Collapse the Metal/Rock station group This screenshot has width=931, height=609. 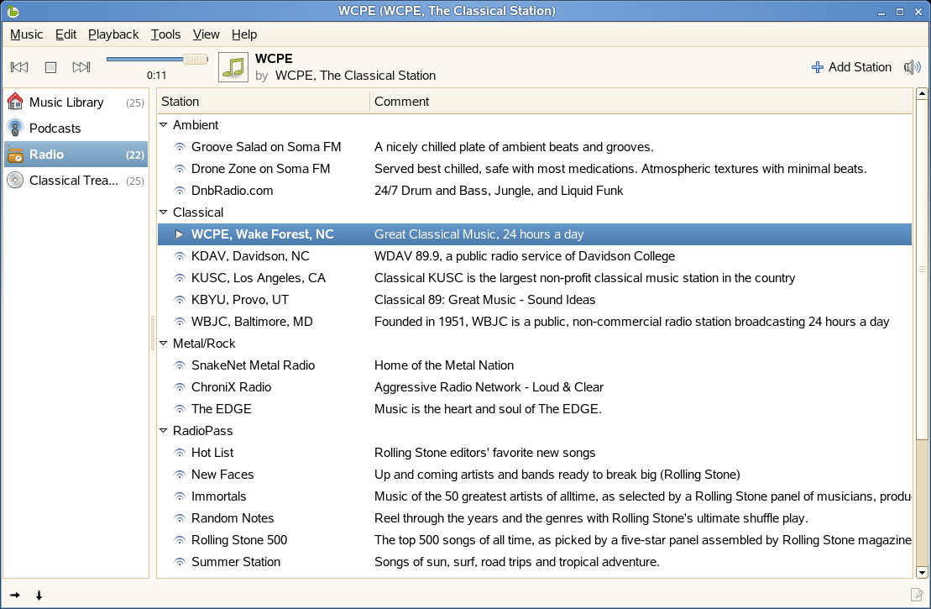click(163, 344)
